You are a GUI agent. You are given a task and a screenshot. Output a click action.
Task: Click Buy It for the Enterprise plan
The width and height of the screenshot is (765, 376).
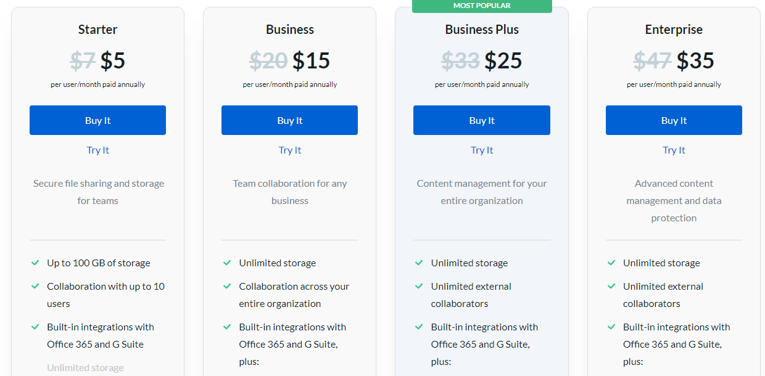(x=674, y=120)
